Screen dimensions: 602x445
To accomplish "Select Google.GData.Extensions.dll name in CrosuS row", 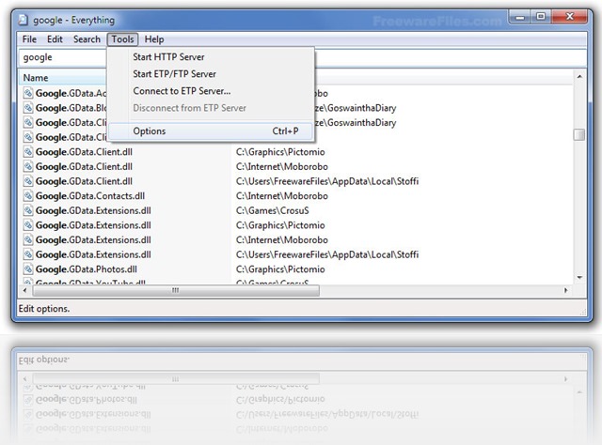I will coord(93,210).
